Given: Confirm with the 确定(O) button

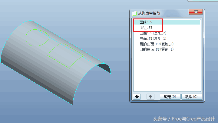Looking at the screenshot, I should (x=170, y=97).
